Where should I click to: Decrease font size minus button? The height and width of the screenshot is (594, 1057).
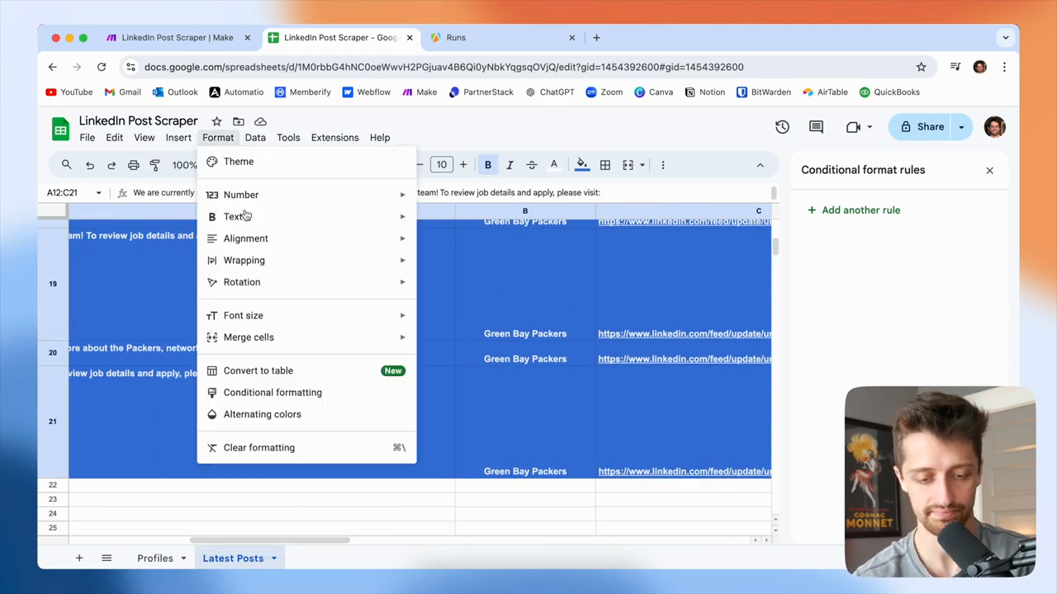419,165
